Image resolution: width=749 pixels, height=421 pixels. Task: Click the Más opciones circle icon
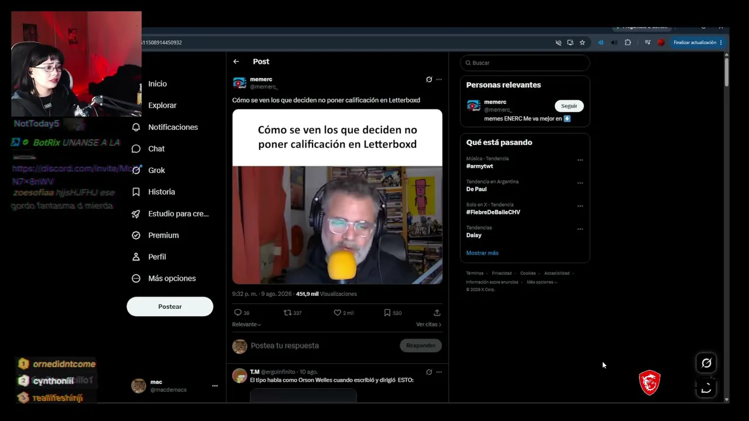tap(136, 278)
